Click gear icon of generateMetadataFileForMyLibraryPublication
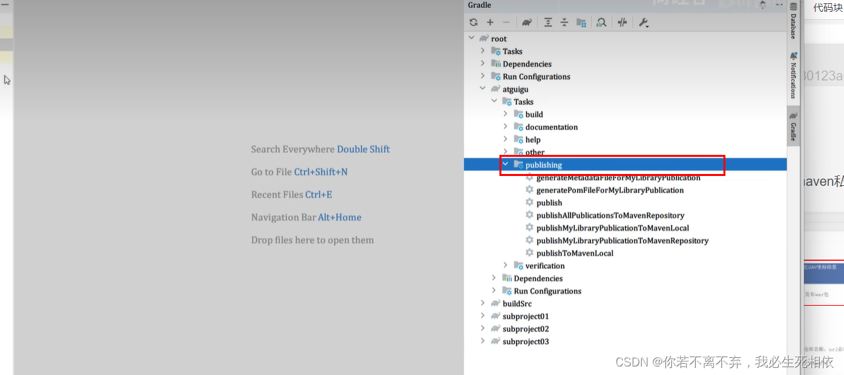844x375 pixels. coord(530,177)
